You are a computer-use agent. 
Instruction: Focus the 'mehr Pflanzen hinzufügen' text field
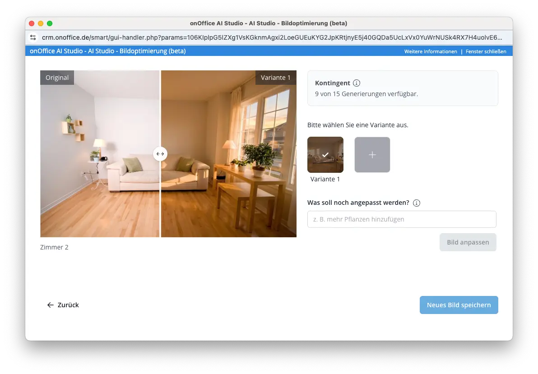point(401,219)
